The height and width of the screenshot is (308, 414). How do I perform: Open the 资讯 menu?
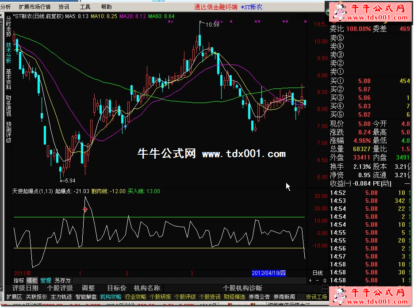(64, 7)
